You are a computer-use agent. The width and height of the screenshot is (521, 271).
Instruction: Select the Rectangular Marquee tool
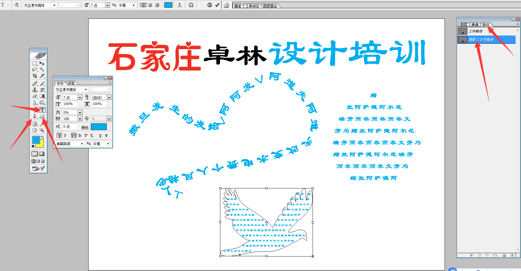coord(35,63)
